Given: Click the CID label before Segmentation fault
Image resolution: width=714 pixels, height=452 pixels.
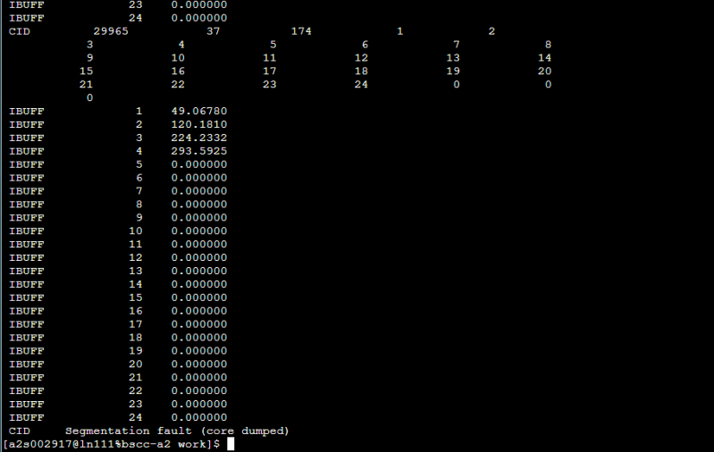Looking at the screenshot, I should [x=19, y=431].
